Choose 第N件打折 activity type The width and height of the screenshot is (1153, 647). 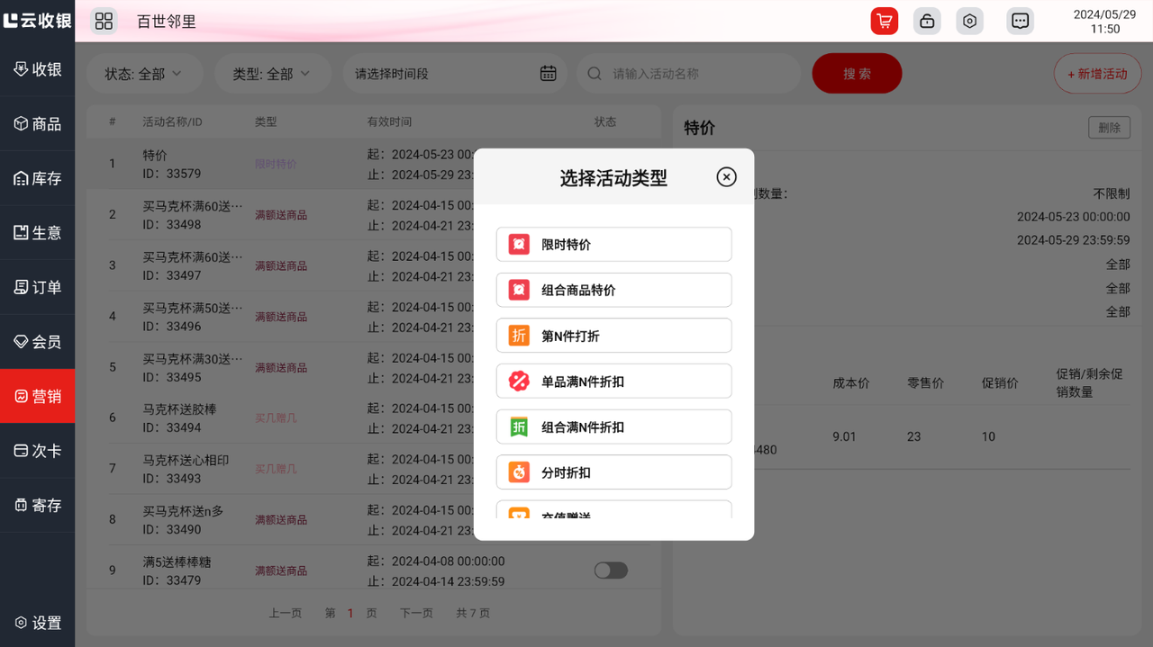tap(613, 336)
